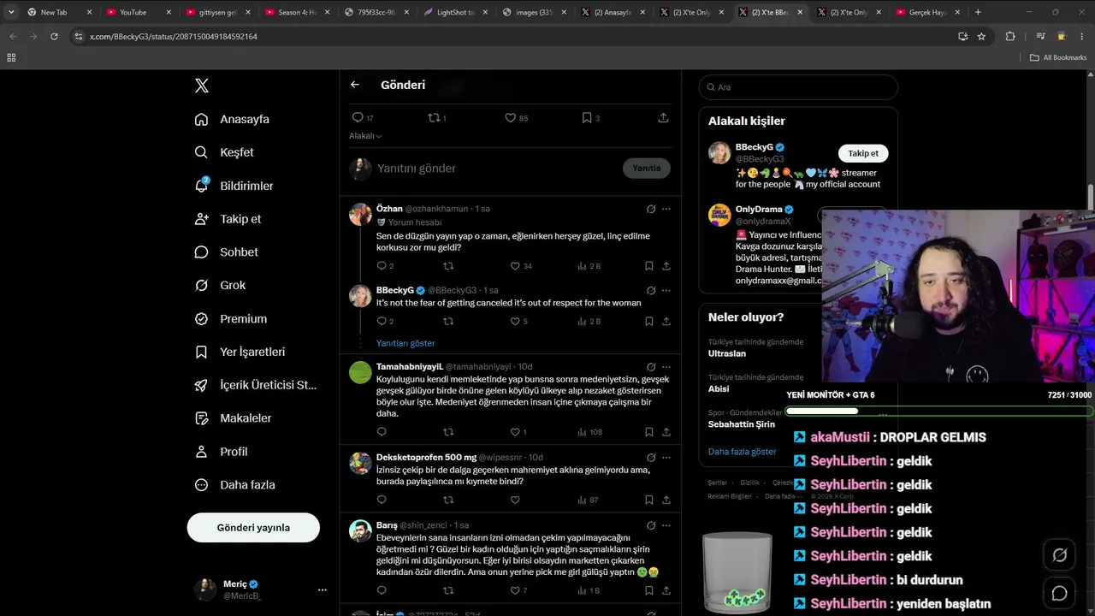The width and height of the screenshot is (1095, 616).
Task: Open Bildirimler in the X sidebar
Action: click(x=234, y=186)
